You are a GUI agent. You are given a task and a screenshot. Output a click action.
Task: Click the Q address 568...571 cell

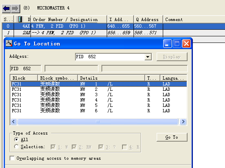148,33
